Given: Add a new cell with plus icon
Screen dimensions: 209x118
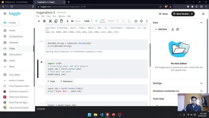Looking at the screenshot, I should point(39,21).
